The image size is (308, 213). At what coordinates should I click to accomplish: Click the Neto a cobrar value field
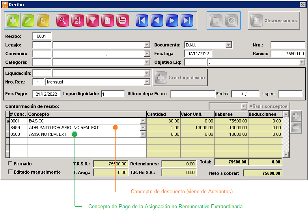pyautogui.click(x=263, y=173)
